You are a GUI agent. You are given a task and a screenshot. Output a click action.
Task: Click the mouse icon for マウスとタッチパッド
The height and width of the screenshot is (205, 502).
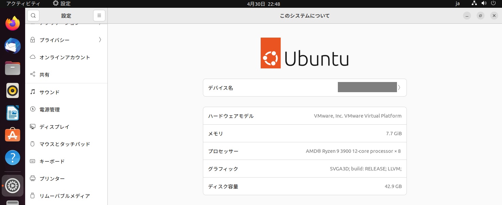pyautogui.click(x=33, y=144)
